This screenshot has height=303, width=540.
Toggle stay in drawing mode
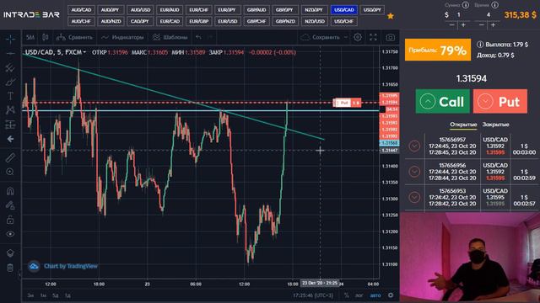click(10, 205)
